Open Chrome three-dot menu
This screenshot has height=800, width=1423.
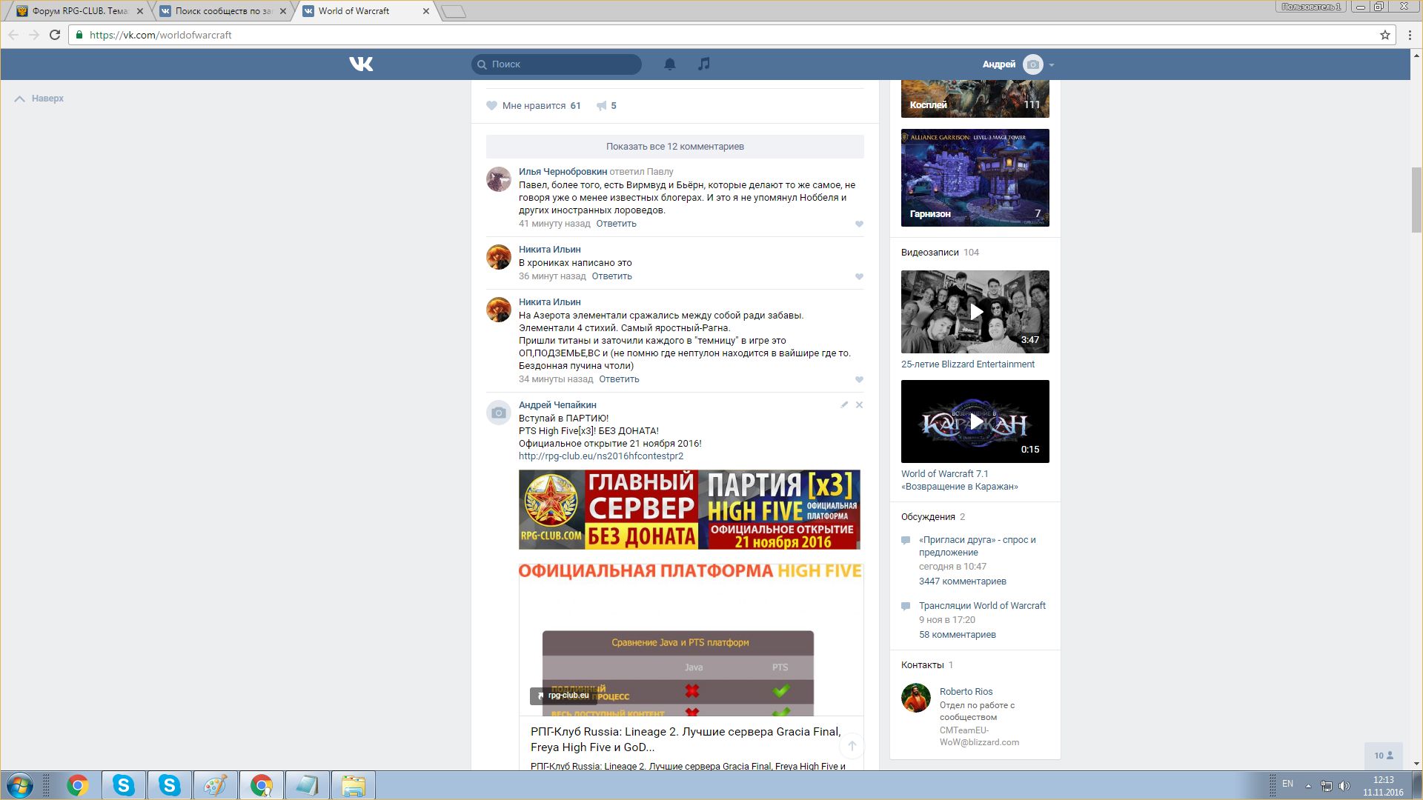coord(1410,35)
